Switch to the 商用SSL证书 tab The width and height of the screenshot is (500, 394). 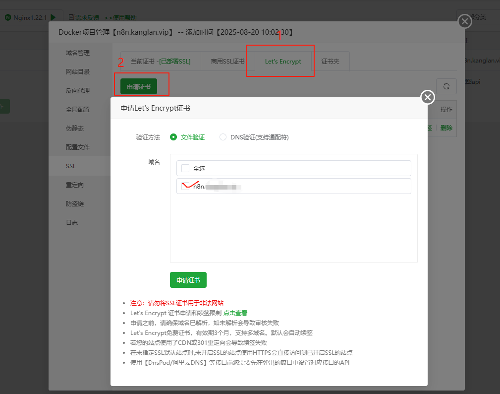[227, 62]
